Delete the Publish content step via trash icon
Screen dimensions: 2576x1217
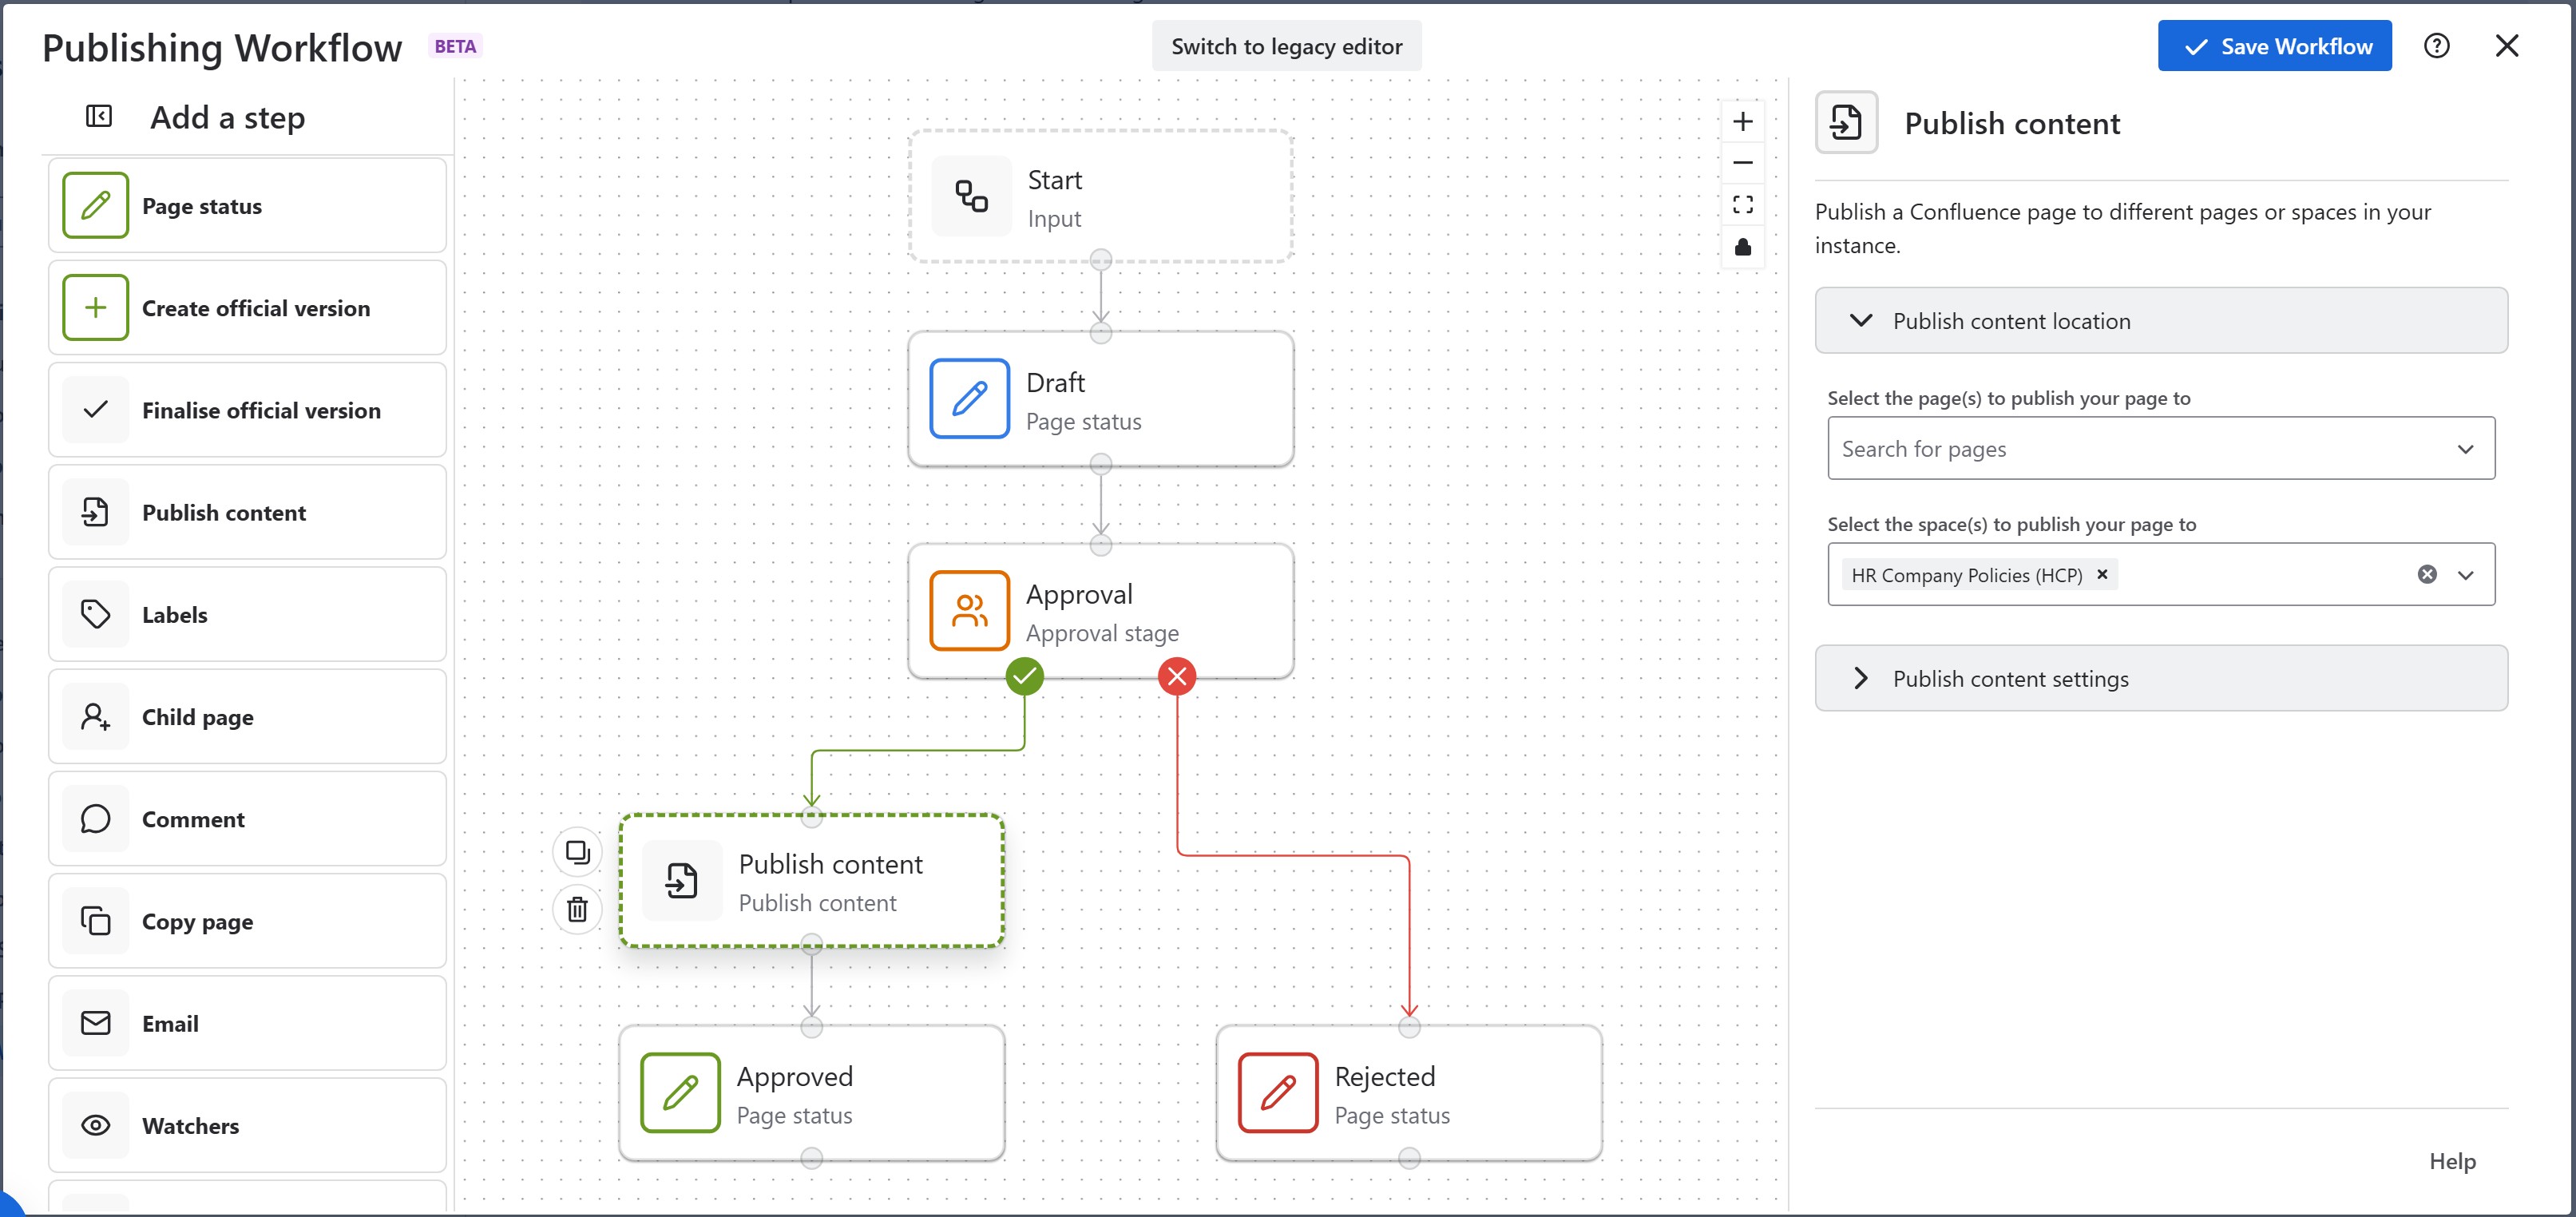577,909
